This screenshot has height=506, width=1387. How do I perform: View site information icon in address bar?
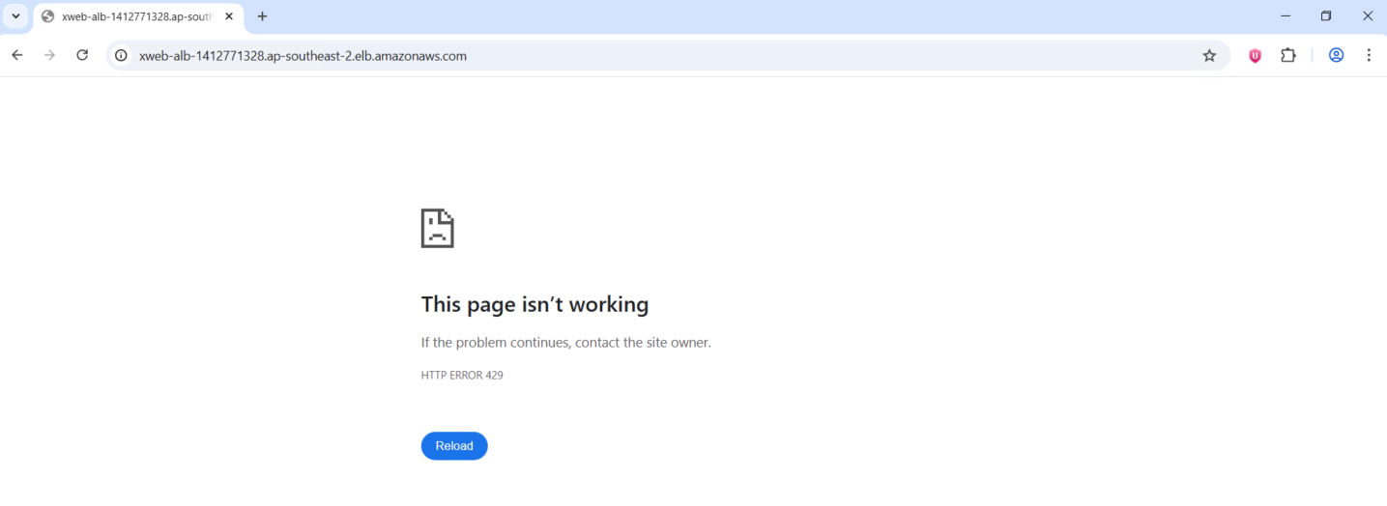[x=121, y=56]
